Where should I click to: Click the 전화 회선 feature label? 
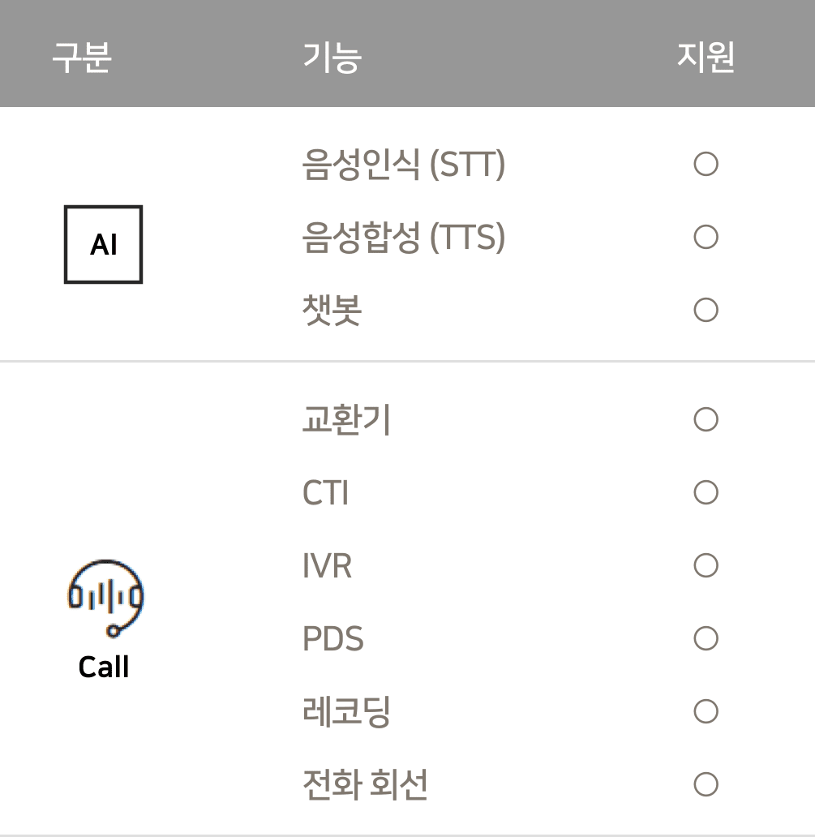pyautogui.click(x=365, y=785)
